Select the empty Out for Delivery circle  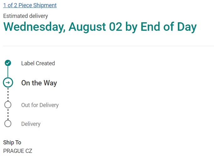(x=8, y=105)
